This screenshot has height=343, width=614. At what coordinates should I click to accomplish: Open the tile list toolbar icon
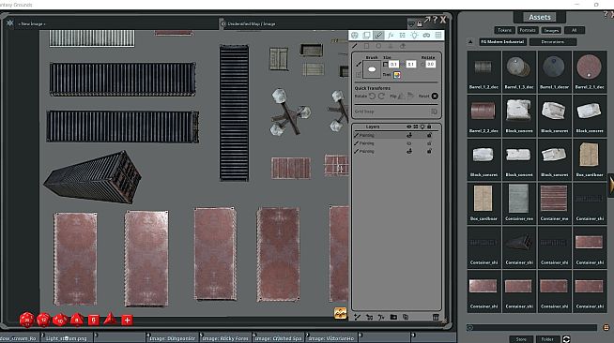[402, 36]
